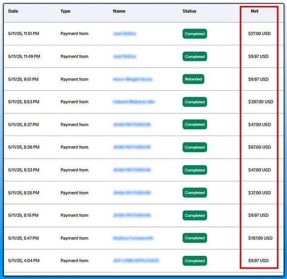Click the Completed badge in the 8:36 PM row
The image size is (287, 279).
click(195, 147)
